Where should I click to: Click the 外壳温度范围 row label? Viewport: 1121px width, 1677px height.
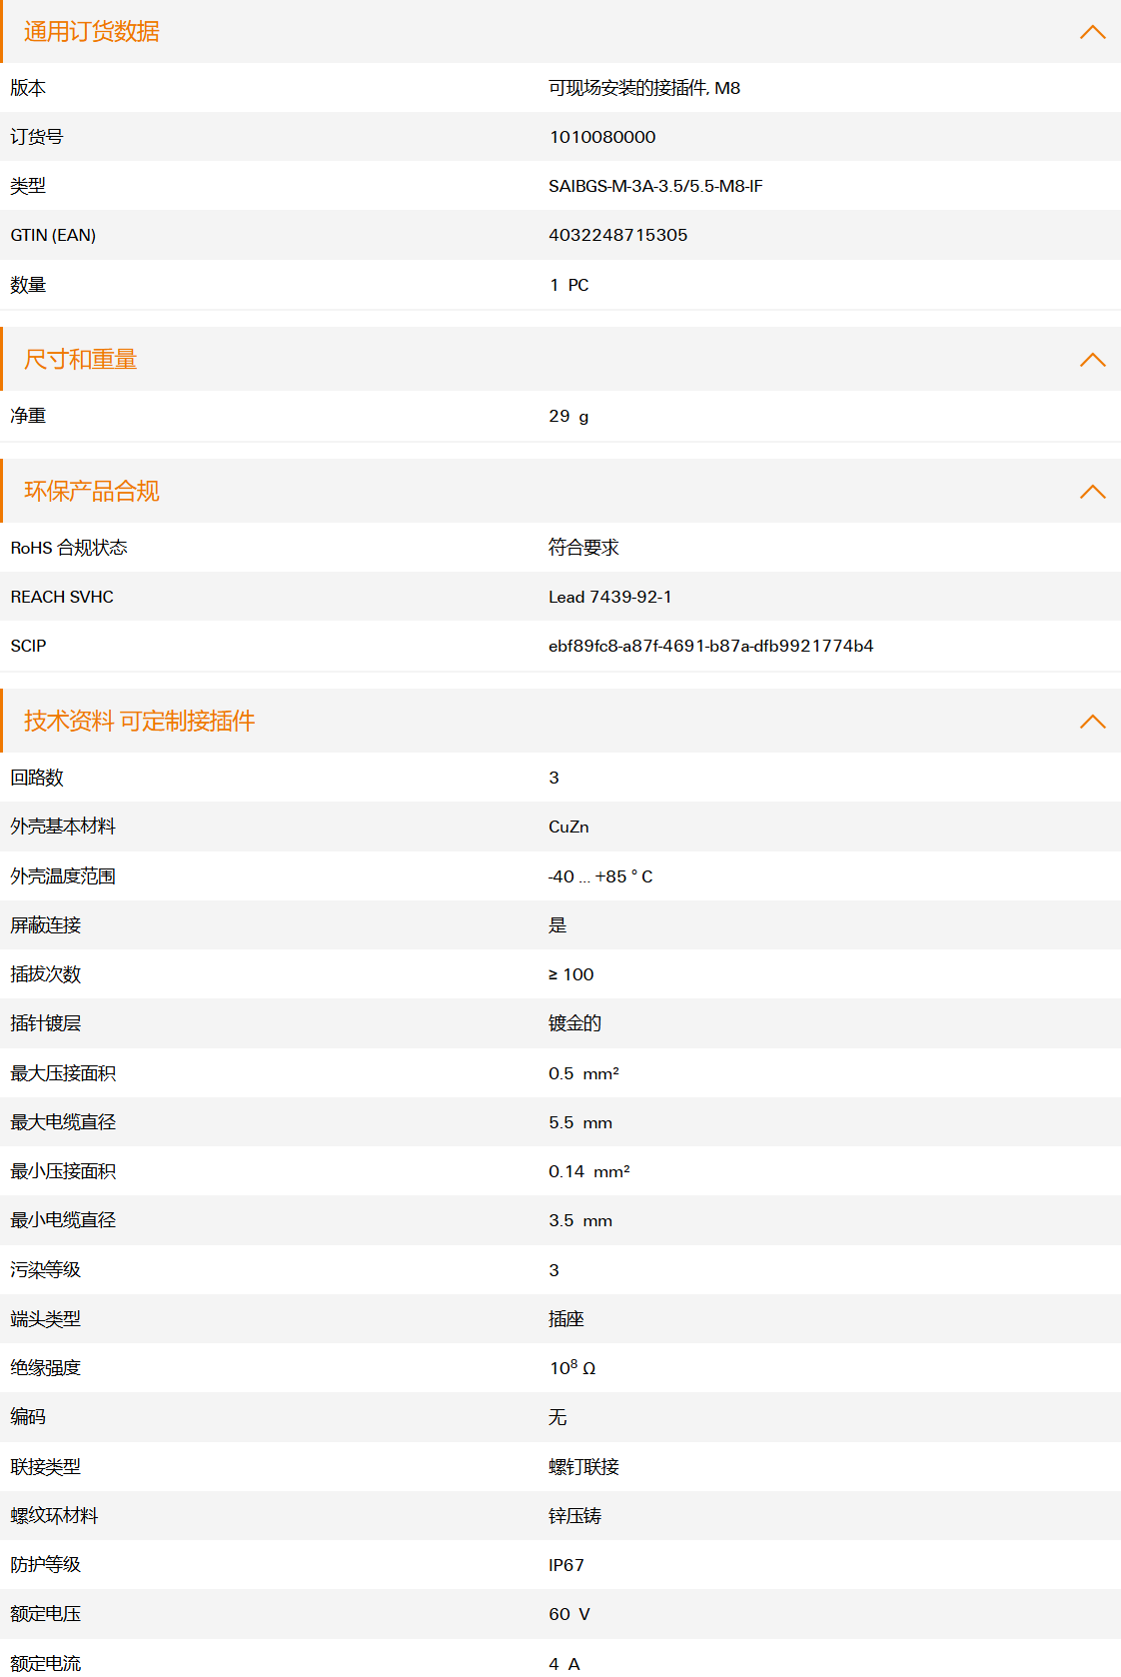[63, 876]
